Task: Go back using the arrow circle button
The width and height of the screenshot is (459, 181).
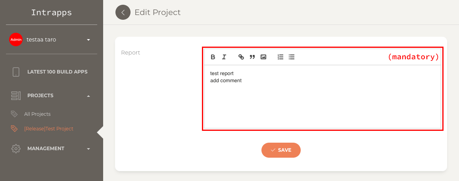Action: point(123,12)
